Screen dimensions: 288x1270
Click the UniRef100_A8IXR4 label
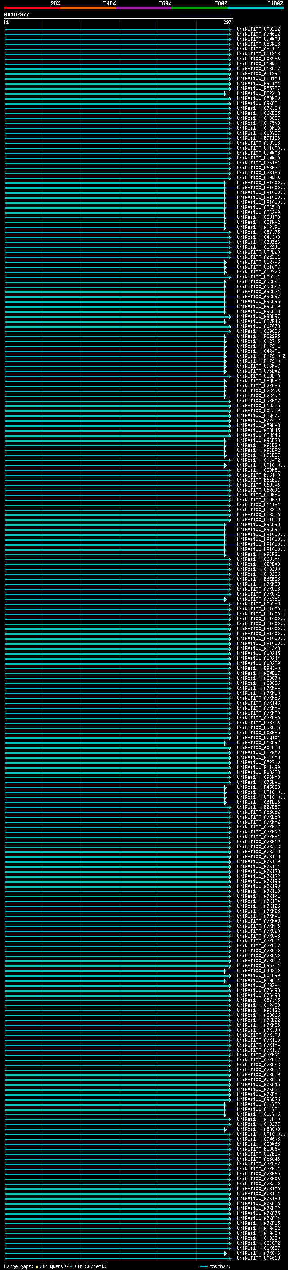258,73
